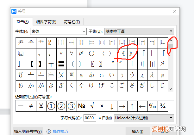194x135 pixels.
Task: Select the hiragana う character in grid
Action: [x=133, y=75]
